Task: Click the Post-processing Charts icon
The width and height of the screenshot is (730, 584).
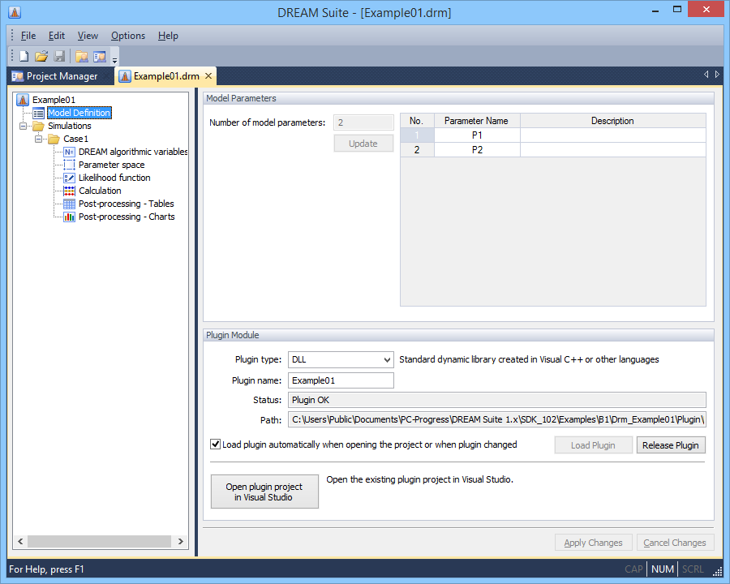Action: (70, 217)
